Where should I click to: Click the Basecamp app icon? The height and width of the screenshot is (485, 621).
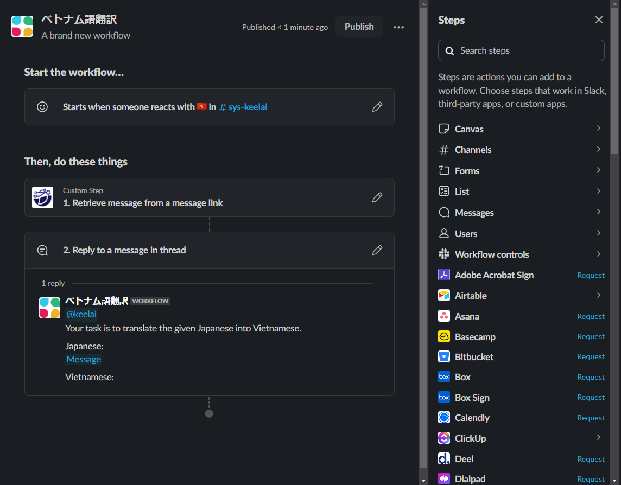coord(444,336)
